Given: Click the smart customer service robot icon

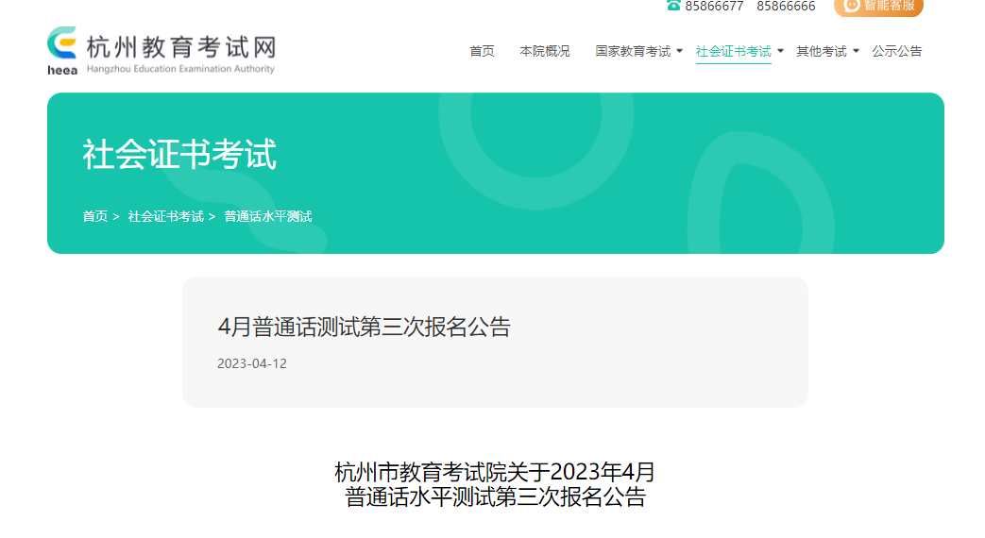Looking at the screenshot, I should click(851, 5).
